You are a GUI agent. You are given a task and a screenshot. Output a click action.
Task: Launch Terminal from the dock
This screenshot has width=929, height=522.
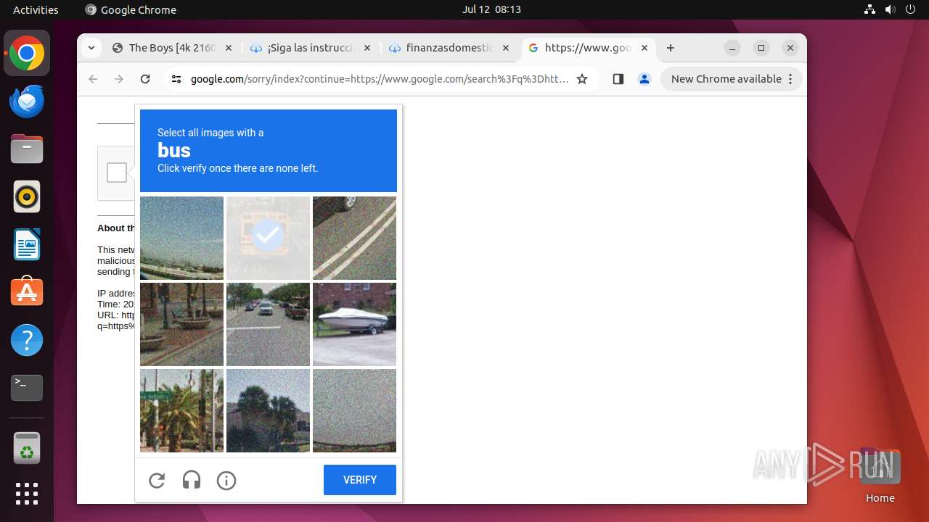(27, 388)
